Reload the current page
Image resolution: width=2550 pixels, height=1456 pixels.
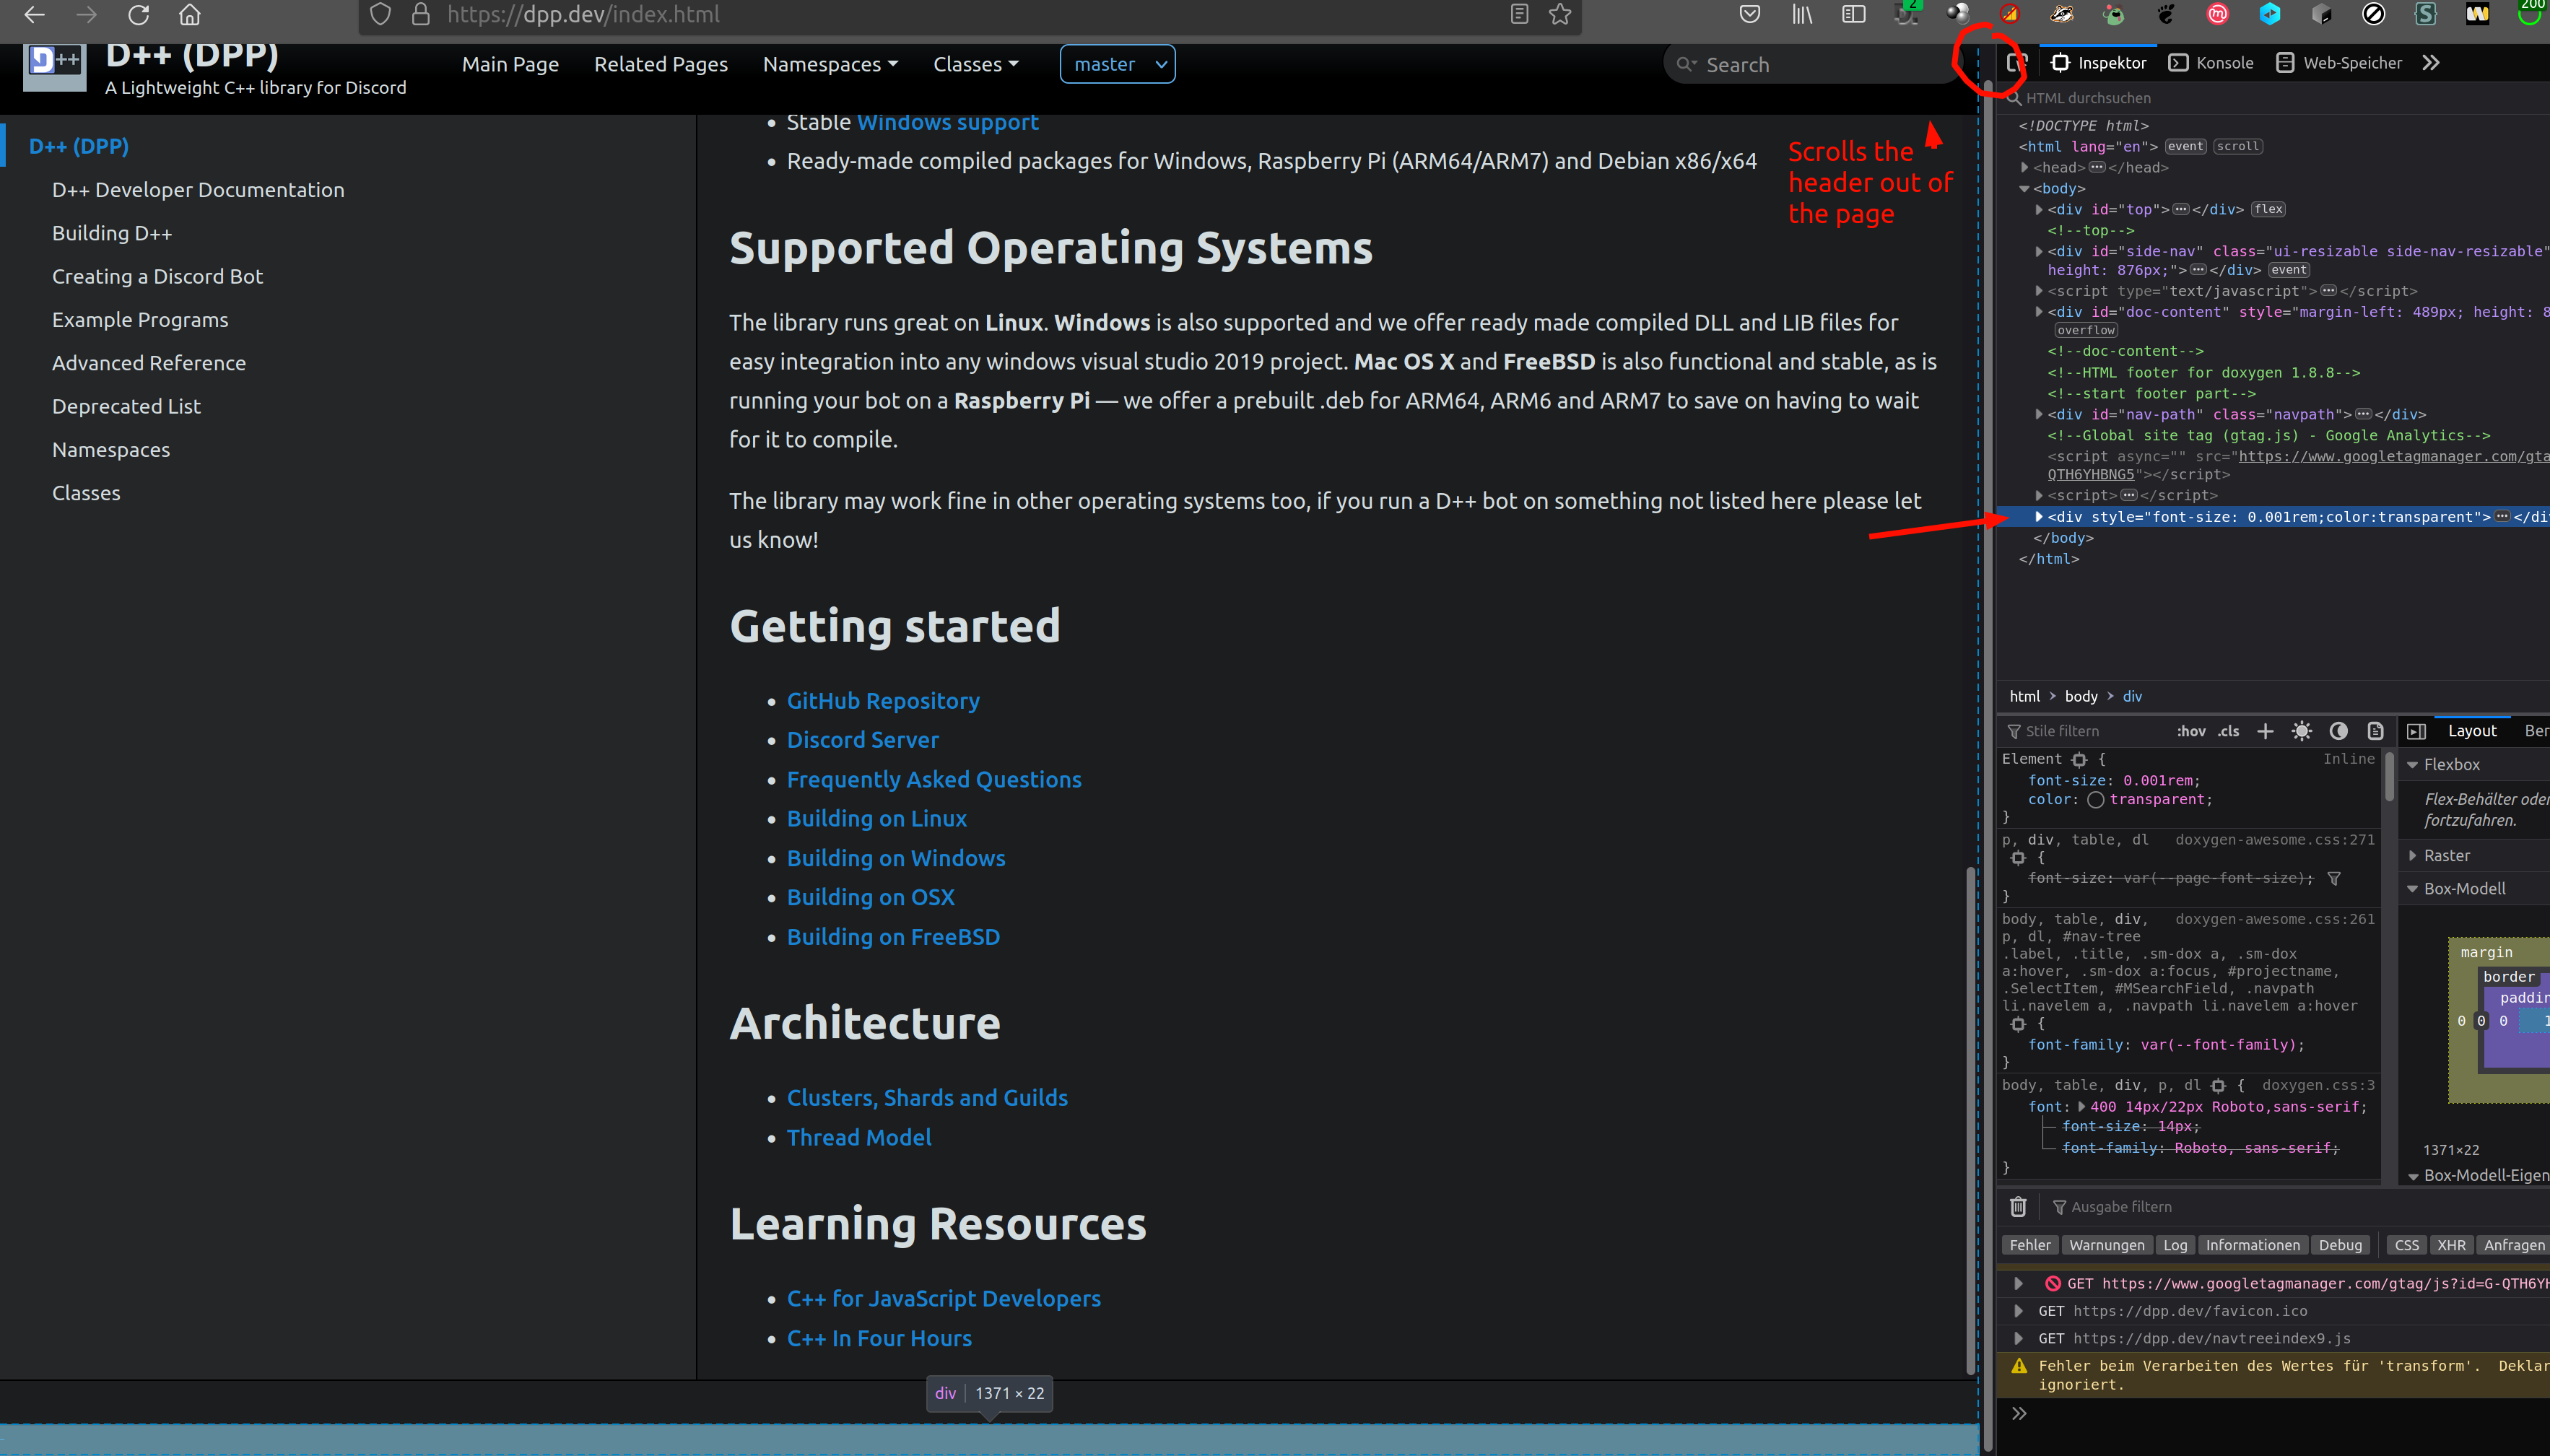coord(139,14)
